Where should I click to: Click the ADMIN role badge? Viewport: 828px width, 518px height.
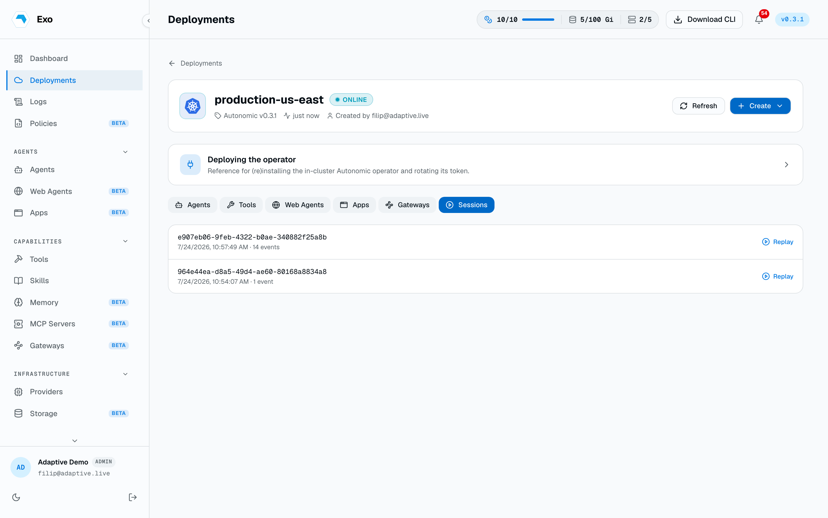click(104, 462)
